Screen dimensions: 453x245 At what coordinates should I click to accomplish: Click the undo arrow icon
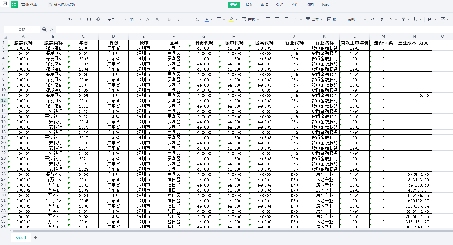70,19
